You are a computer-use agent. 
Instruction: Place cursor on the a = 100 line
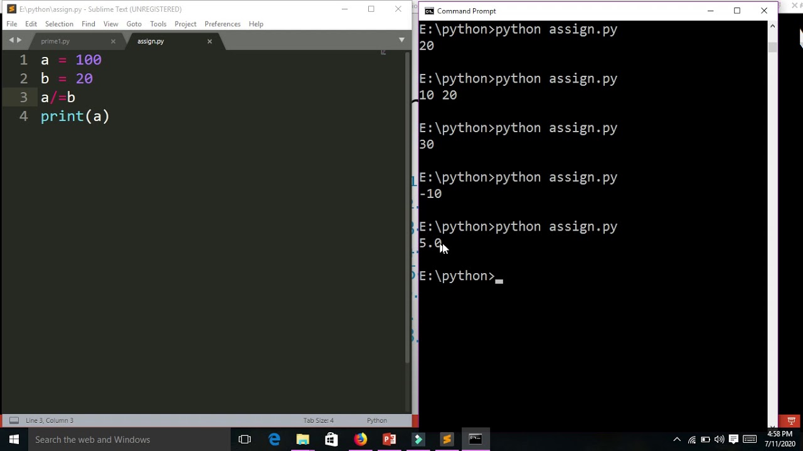tap(71, 60)
